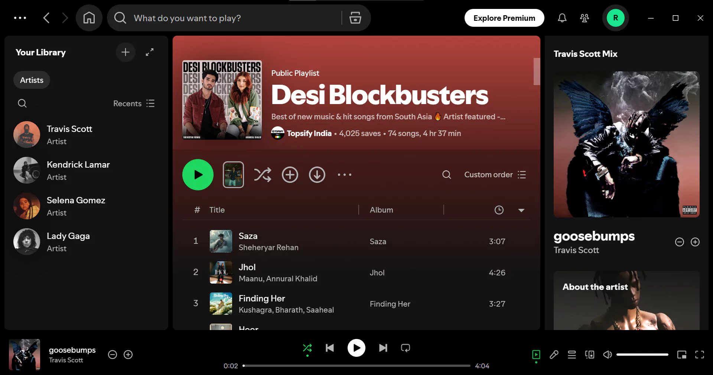Screen dimensions: 713x375
Task: Open the Browse icon in search bar
Action: 355,18
